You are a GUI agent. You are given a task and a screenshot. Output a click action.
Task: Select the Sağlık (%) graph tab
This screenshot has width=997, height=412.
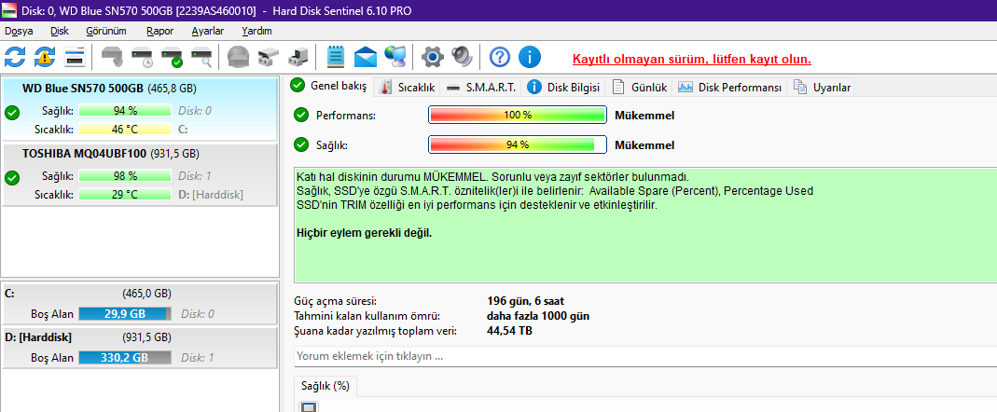[x=325, y=386]
